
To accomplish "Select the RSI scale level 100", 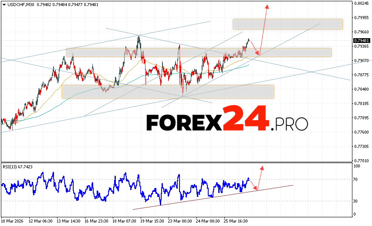I will [x=357, y=166].
